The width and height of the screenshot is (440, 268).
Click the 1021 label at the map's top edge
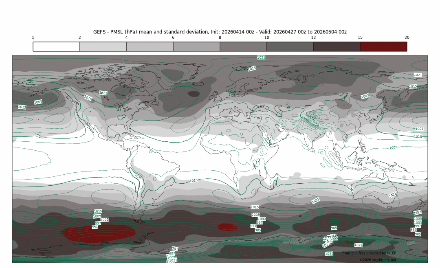(x=261, y=57)
